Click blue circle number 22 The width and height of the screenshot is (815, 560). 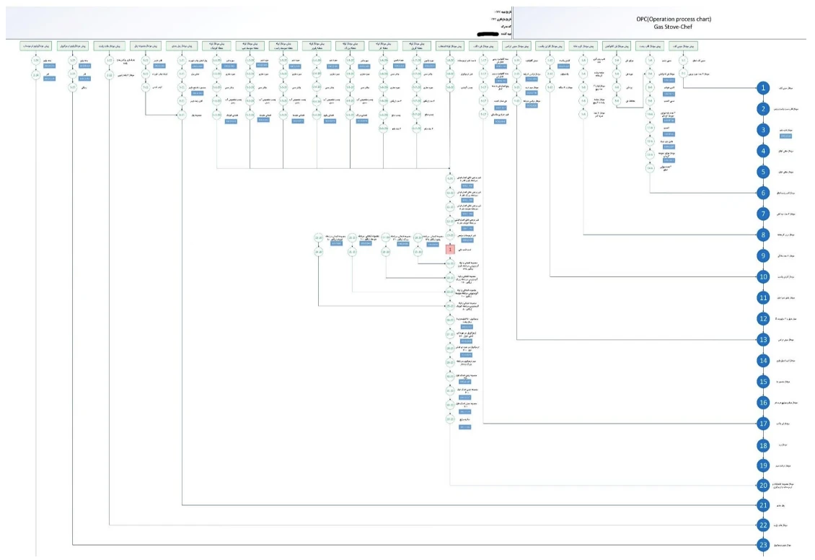coord(763,526)
